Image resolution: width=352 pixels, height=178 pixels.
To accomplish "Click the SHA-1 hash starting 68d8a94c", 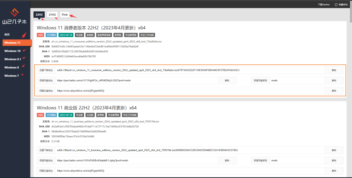I will click(x=79, y=131).
